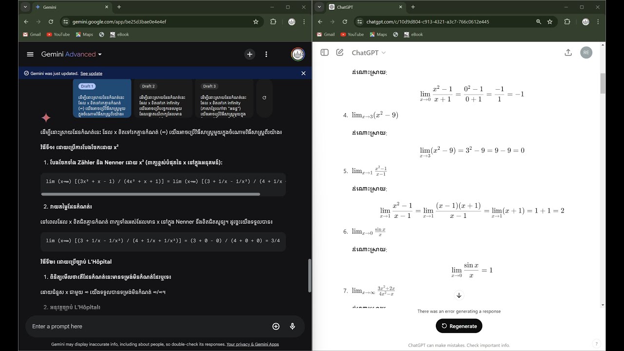
Task: Open Gemini three-dot options menu
Action: point(266,55)
